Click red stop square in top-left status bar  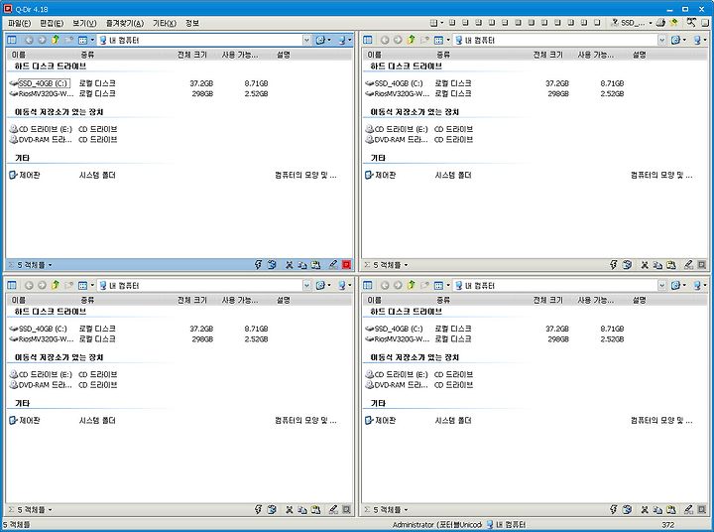(346, 264)
